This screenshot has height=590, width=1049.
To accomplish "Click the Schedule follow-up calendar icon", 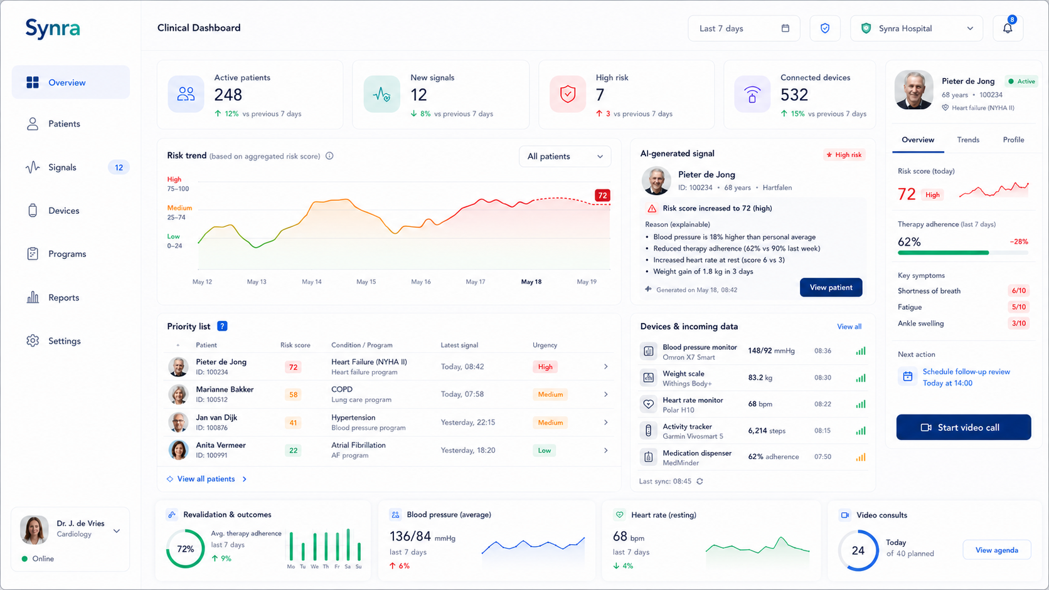I will click(907, 377).
